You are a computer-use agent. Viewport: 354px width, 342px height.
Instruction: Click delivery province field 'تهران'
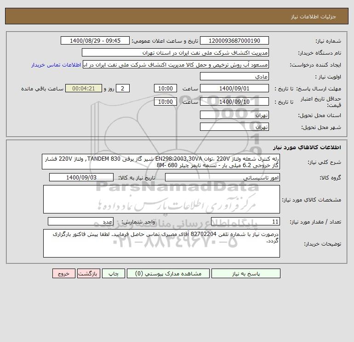[x=234, y=115]
